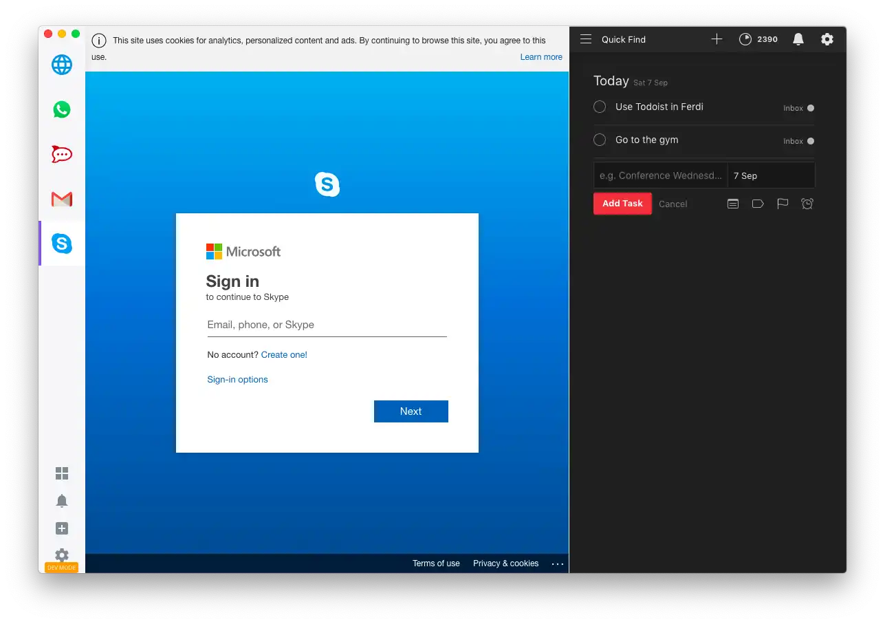Image resolution: width=885 pixels, height=624 pixels.
Task: Open Todoist settings gear
Action: pyautogui.click(x=827, y=39)
